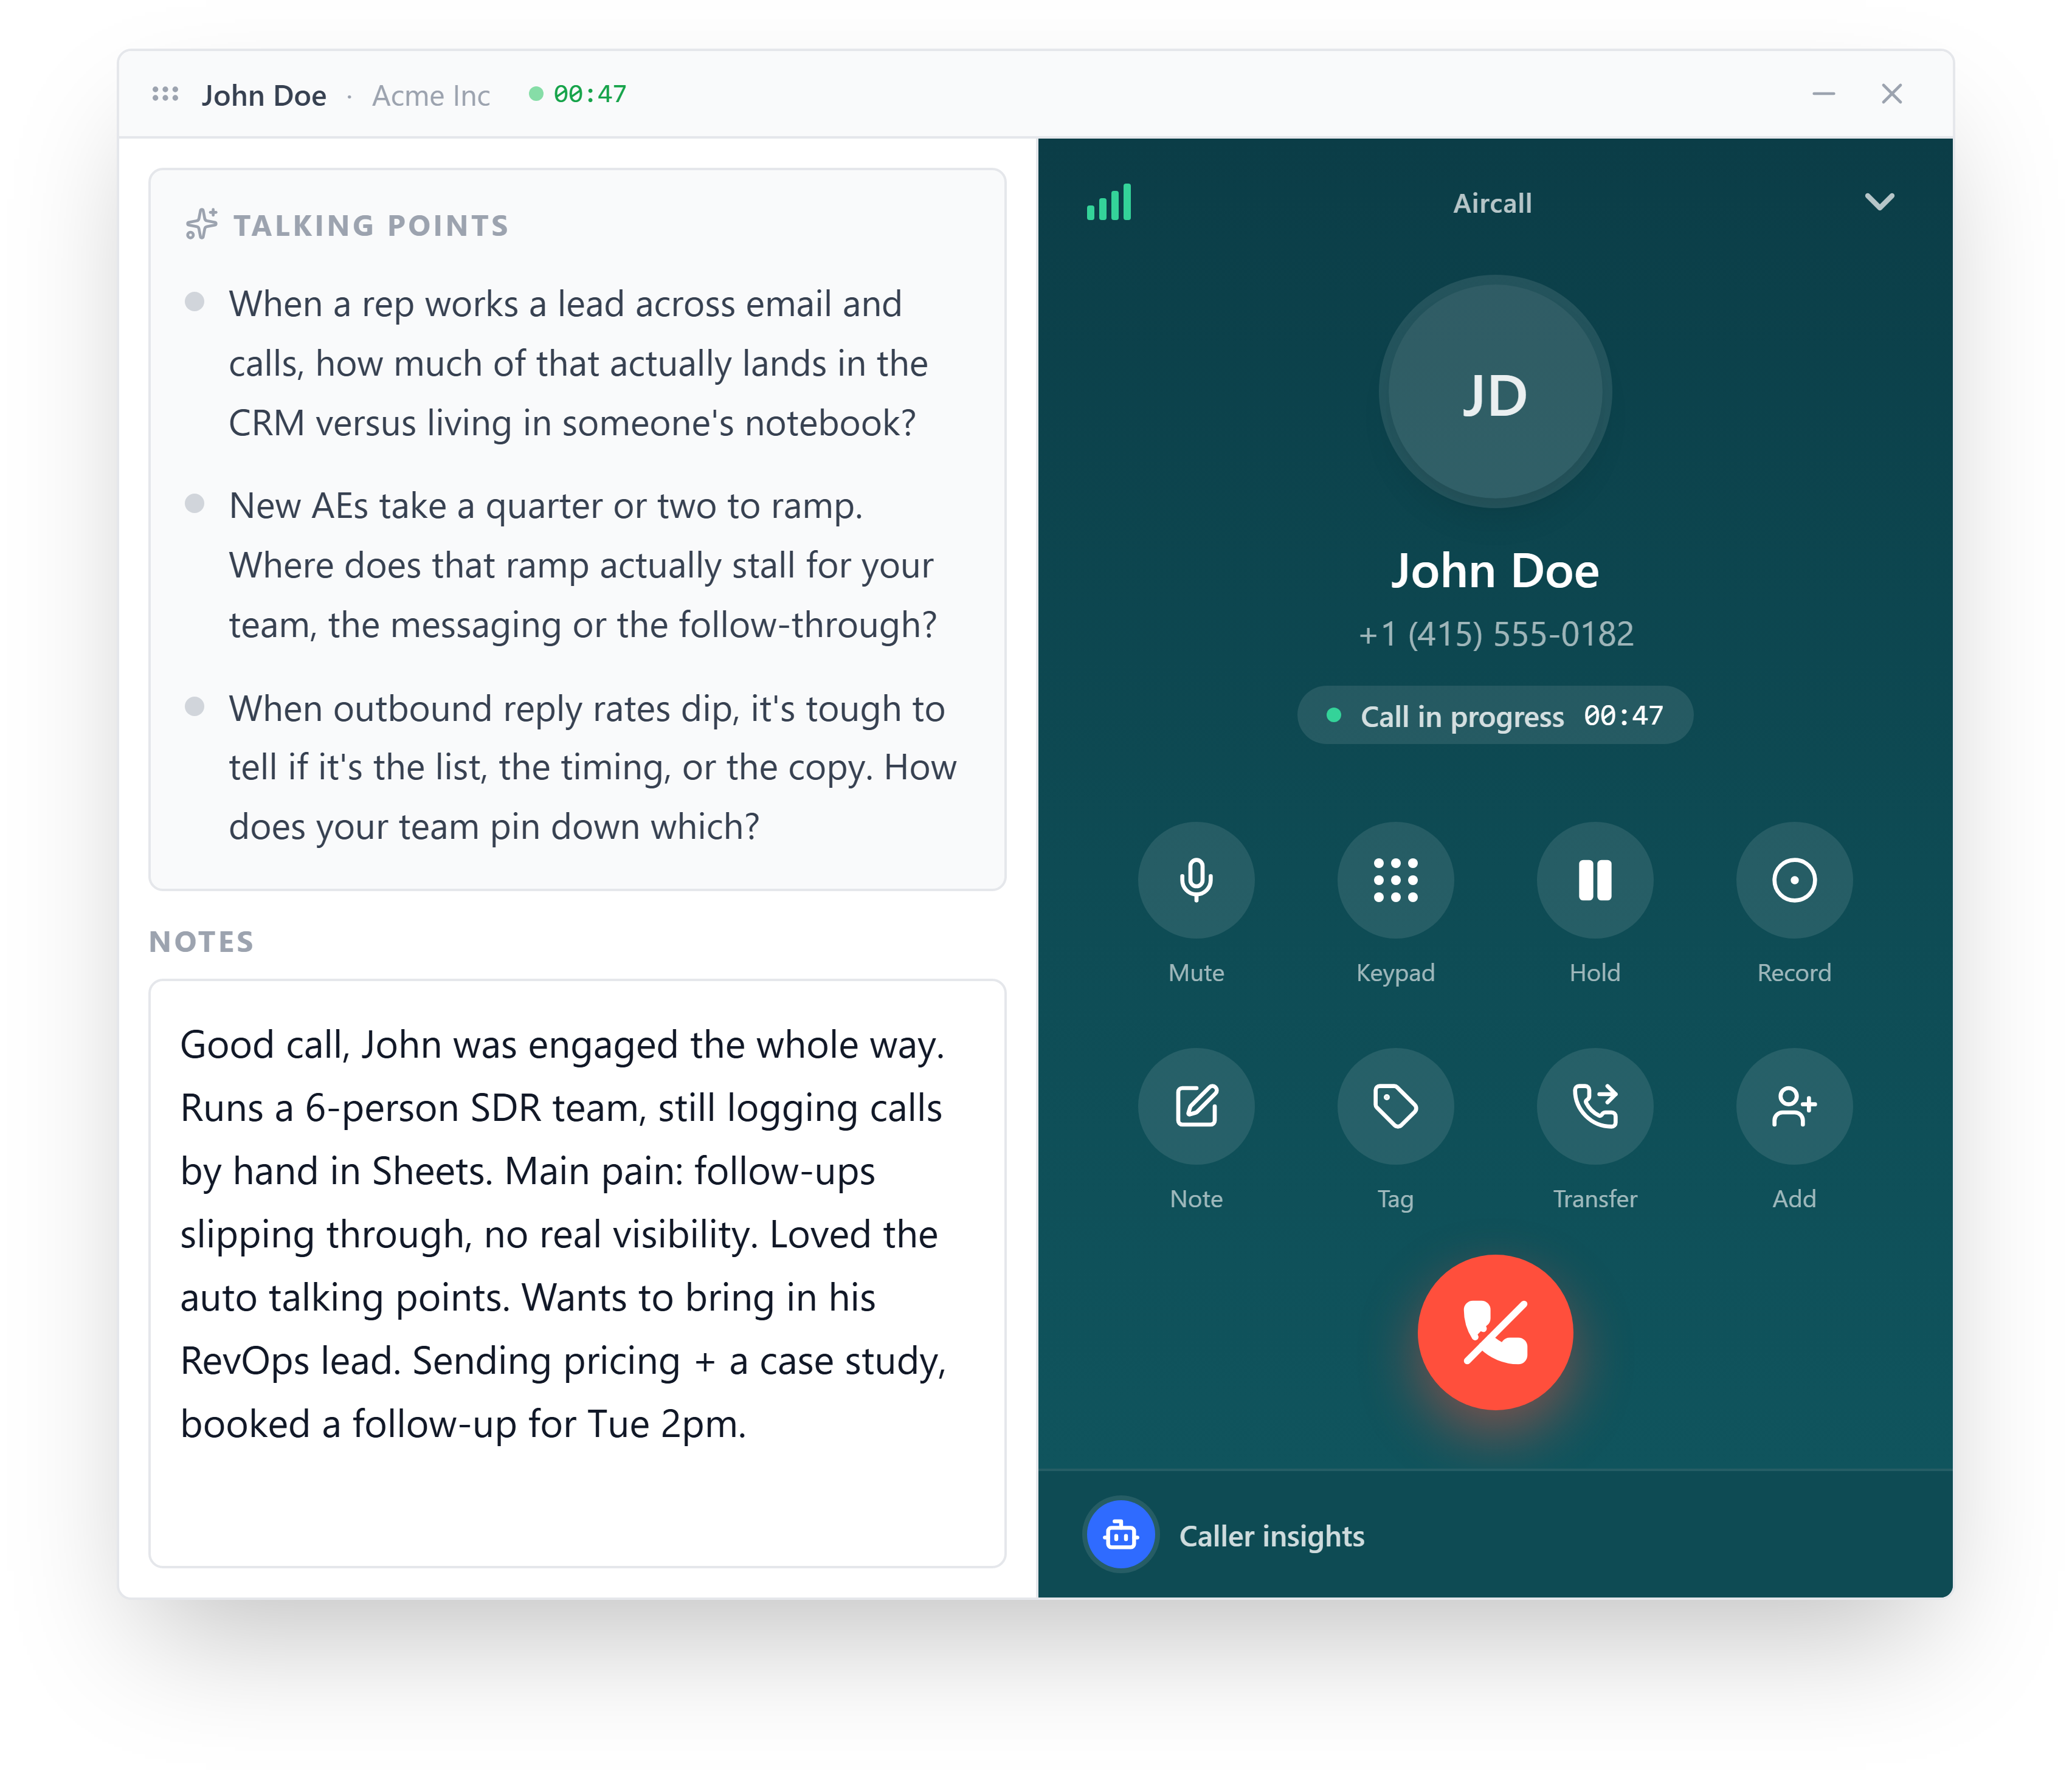Click the NOTES section heading
The width and height of the screenshot is (2072, 1775).
201,941
